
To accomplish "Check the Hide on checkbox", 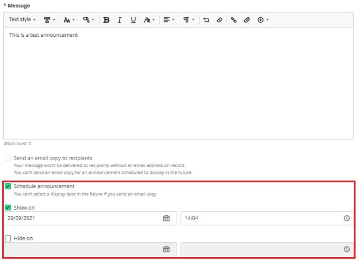I will tap(8, 238).
